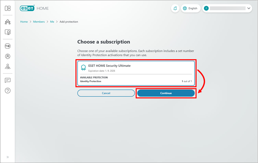Image resolution: width=258 pixels, height=163 pixels.
Task: Expand the sidebar with double chevron
Action: 8,157
